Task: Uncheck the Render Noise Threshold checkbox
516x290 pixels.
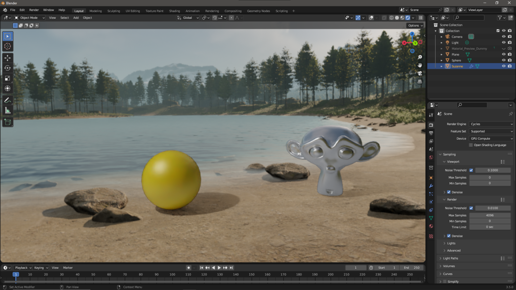Action: click(x=471, y=208)
